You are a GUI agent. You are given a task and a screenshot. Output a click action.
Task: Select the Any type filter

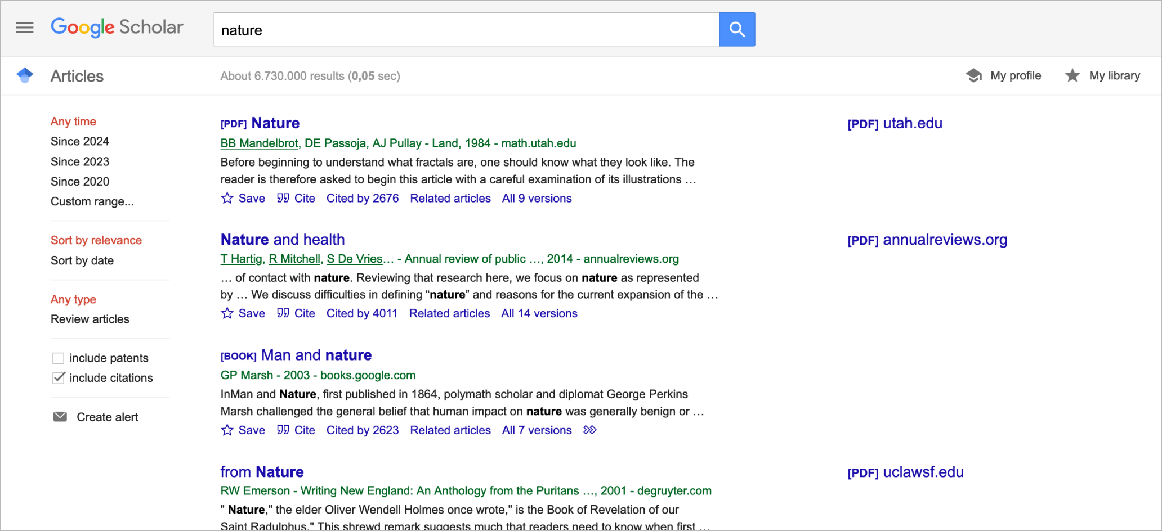(x=73, y=299)
